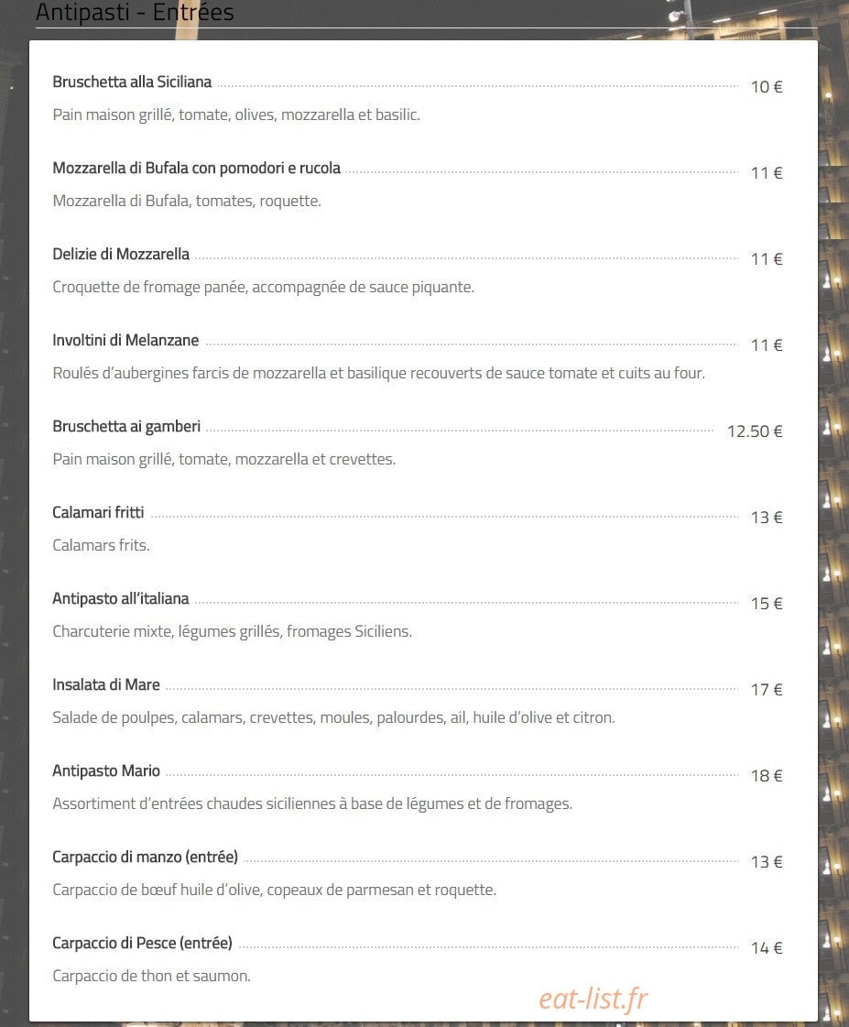This screenshot has width=849, height=1027.
Task: Click the Carpaccio de thon et saumon description
Action: pyautogui.click(x=152, y=976)
